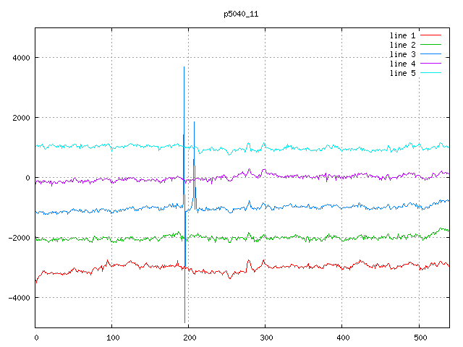Screen dimensions: 463x347
Task: Select the 'line 2' legend label
Action: point(402,45)
